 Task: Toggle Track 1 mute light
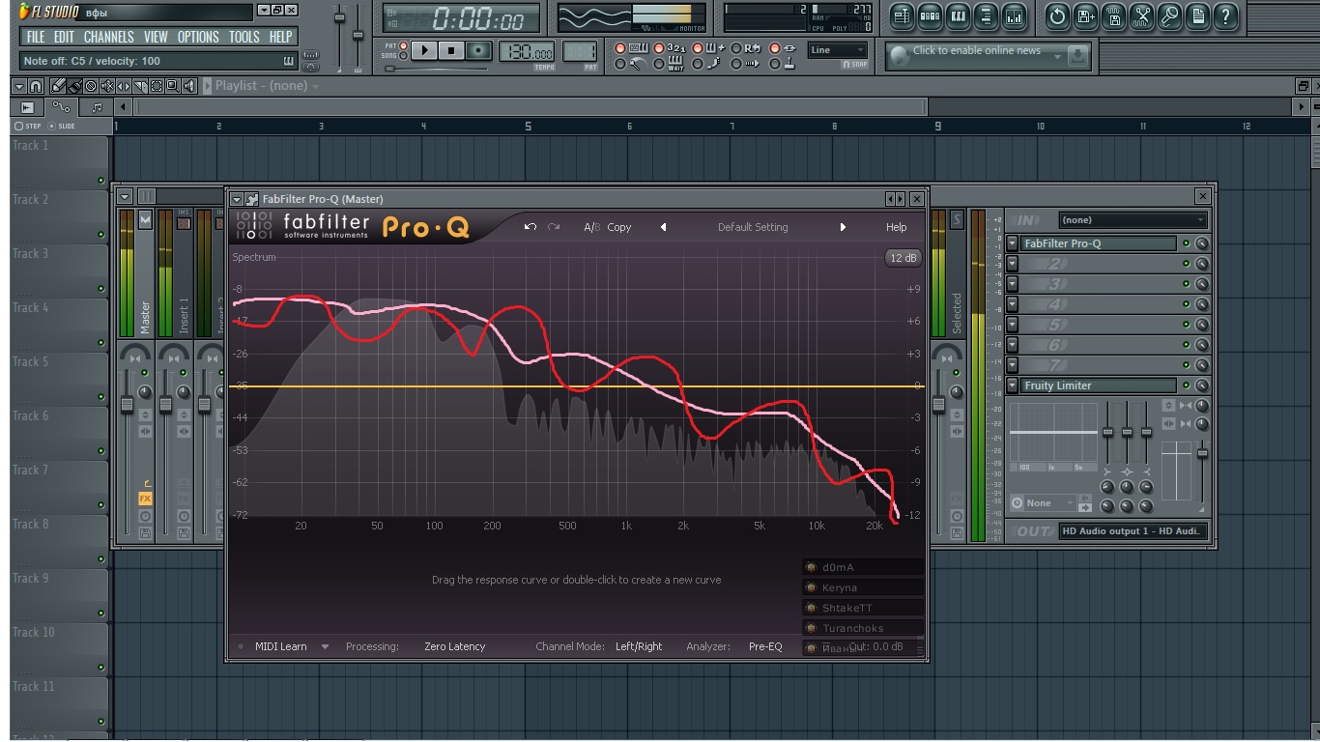[x=100, y=181]
